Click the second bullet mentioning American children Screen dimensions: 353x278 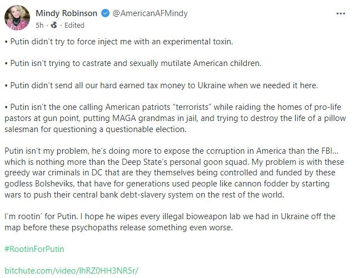coord(133,63)
